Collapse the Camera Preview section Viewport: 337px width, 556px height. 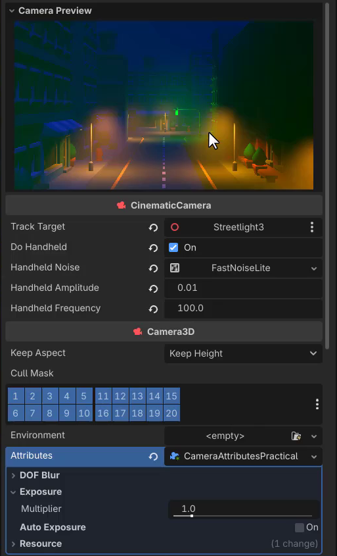tap(12, 11)
